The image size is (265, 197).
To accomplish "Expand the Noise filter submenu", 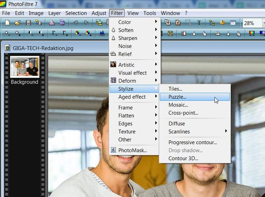I will click(135, 46).
